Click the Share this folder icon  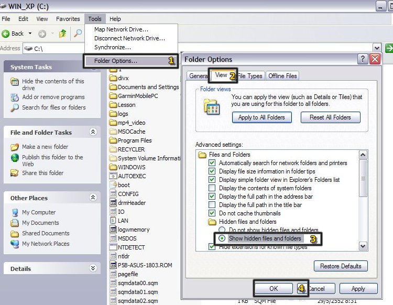tap(15, 173)
